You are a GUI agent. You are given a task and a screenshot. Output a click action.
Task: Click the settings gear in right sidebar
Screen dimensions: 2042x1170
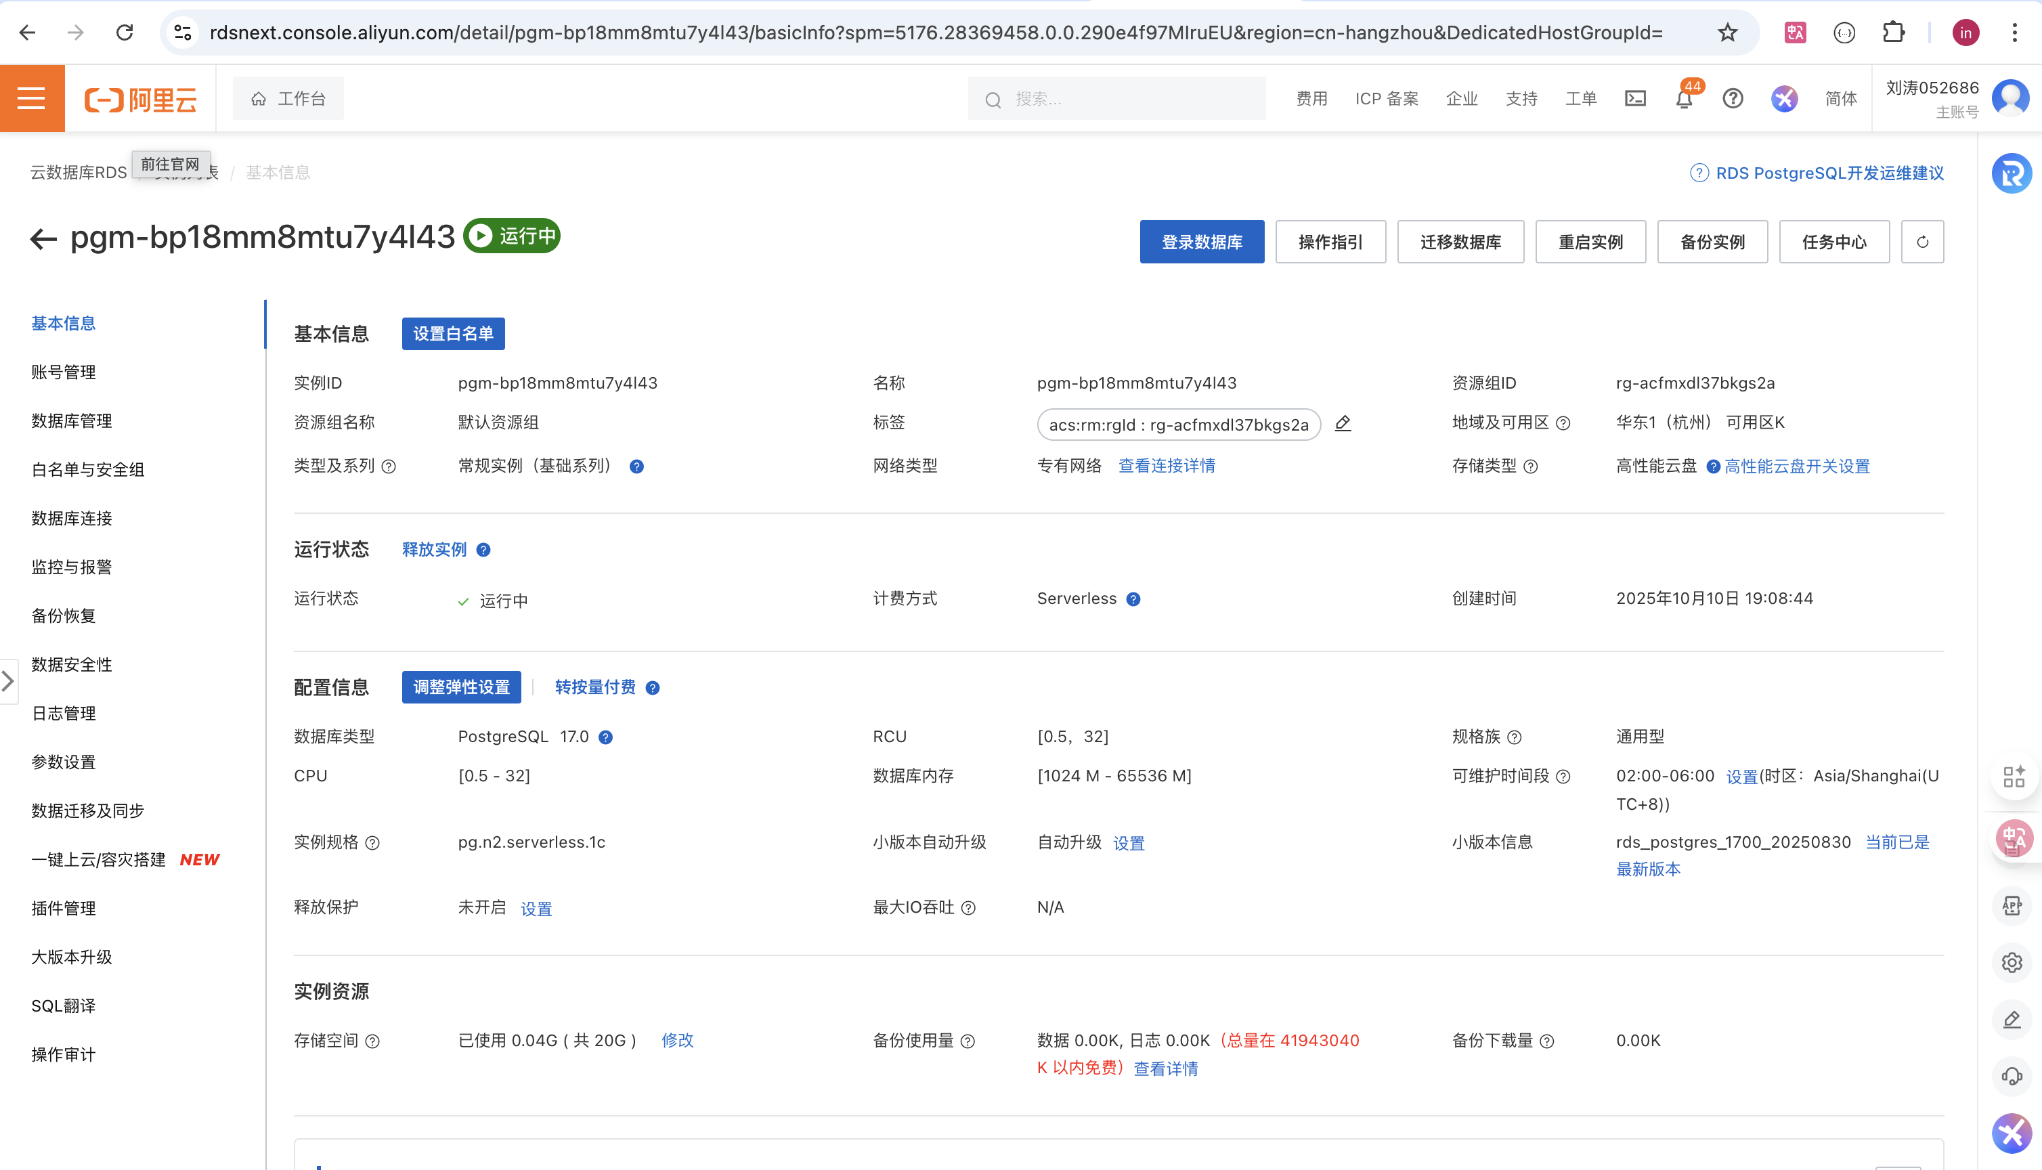pyautogui.click(x=2012, y=963)
